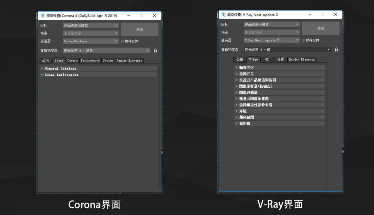Viewport: 374px width, 215px height.
Task: Enable the 保存文件 checkbox in Corona dialog
Action: [x=122, y=41]
